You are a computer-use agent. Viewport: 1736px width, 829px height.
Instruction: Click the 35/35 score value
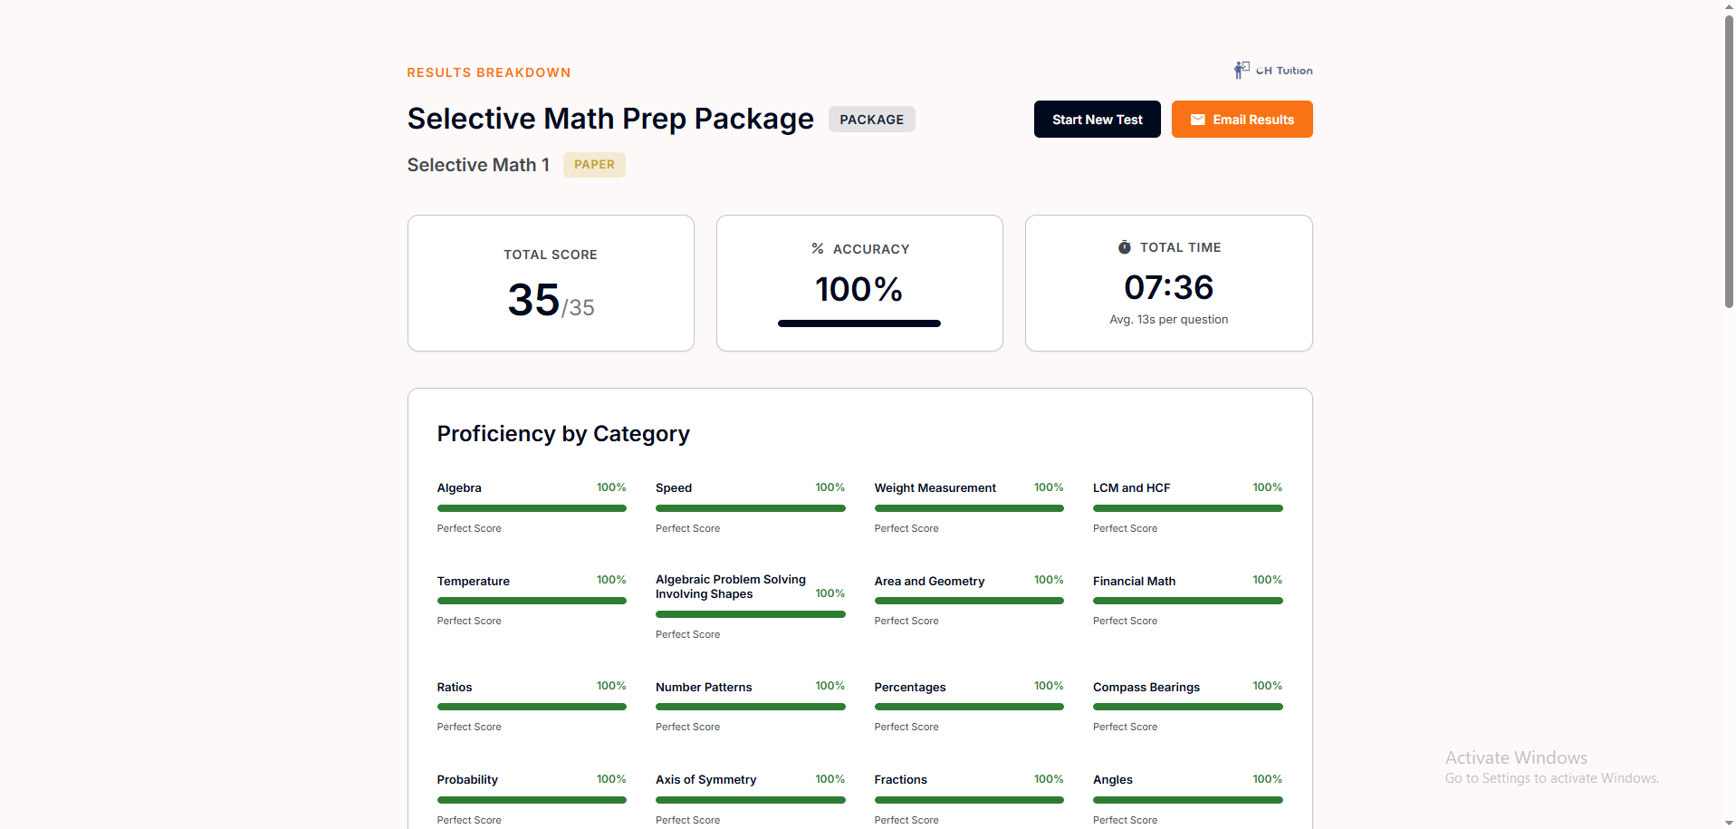[551, 301]
